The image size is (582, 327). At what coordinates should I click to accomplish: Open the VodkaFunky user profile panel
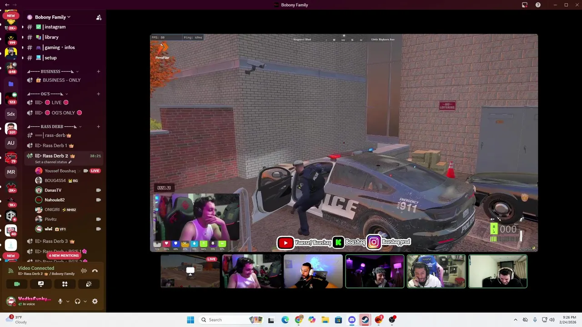(29, 301)
